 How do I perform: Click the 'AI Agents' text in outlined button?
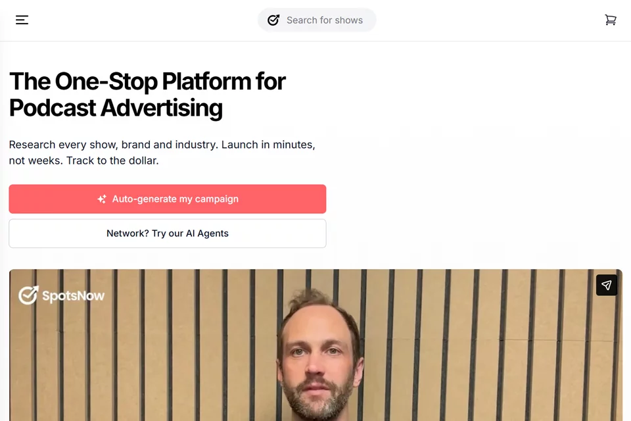point(207,234)
